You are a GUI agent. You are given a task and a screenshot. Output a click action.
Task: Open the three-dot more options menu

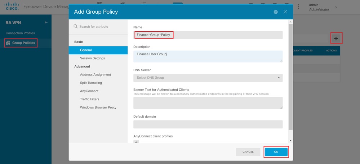[x=298, y=7]
